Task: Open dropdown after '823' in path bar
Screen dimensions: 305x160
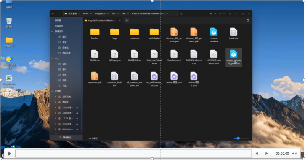Action: [118, 14]
